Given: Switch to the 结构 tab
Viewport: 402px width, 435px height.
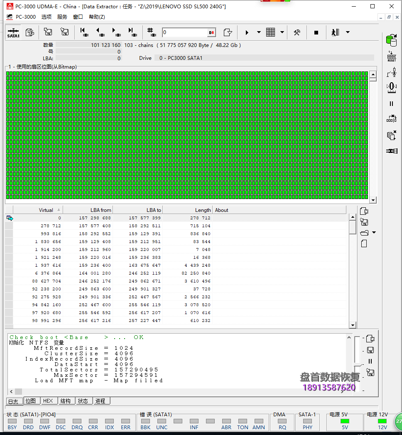Looking at the screenshot, I should point(66,401).
